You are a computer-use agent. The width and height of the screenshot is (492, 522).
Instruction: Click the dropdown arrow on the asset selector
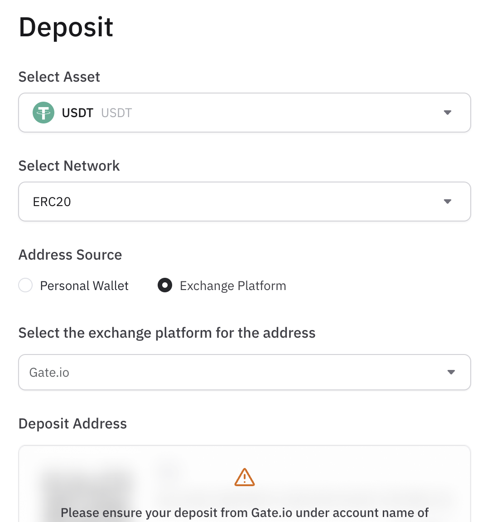[447, 112]
